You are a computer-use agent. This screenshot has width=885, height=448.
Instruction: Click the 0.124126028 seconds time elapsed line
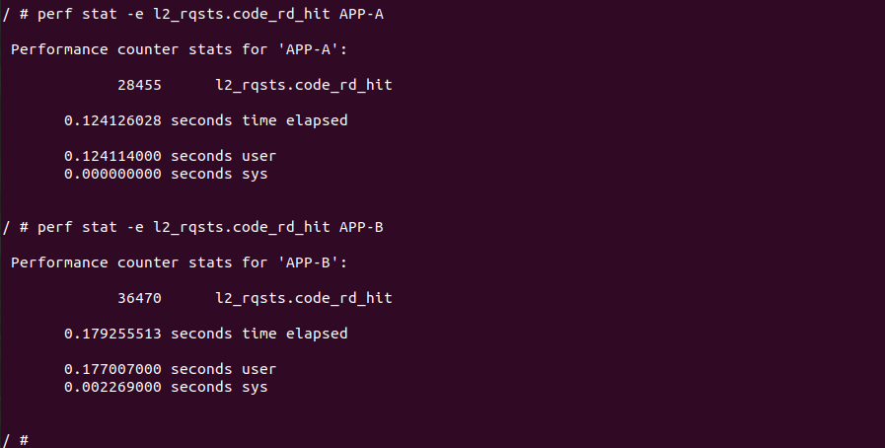point(205,120)
